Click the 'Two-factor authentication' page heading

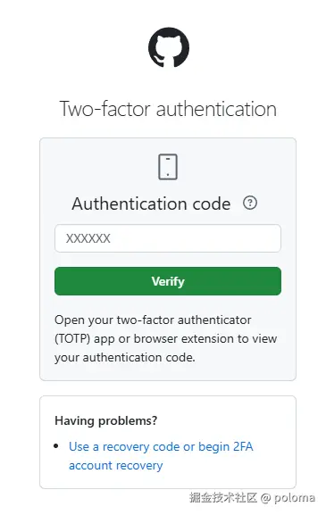[x=168, y=109]
